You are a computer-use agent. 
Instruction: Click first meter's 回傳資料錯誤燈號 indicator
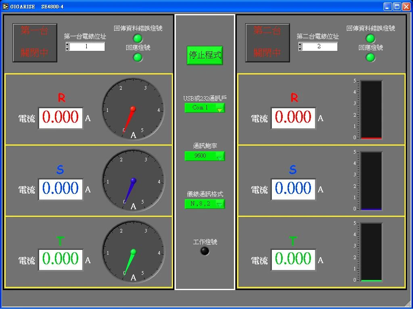137,38
